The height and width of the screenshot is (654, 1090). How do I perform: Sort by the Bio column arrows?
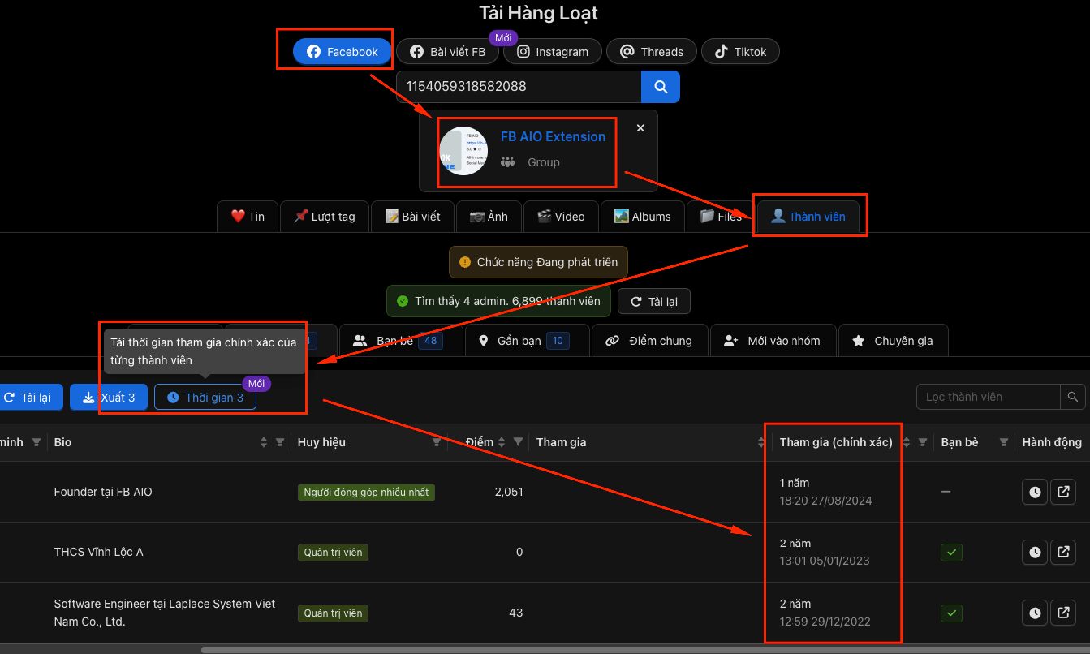tap(264, 442)
